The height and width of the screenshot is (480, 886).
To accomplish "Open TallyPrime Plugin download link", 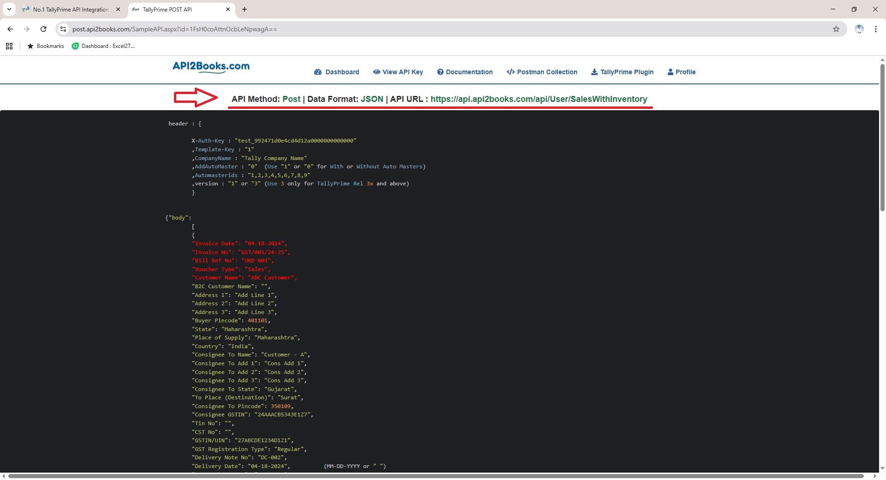I will [622, 72].
